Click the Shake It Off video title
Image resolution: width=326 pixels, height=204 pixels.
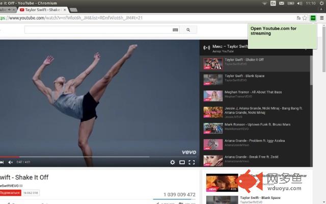[24, 177]
